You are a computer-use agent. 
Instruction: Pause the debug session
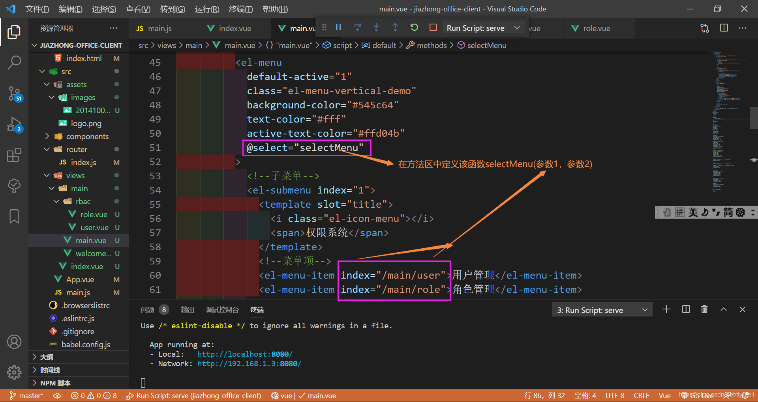pyautogui.click(x=338, y=28)
